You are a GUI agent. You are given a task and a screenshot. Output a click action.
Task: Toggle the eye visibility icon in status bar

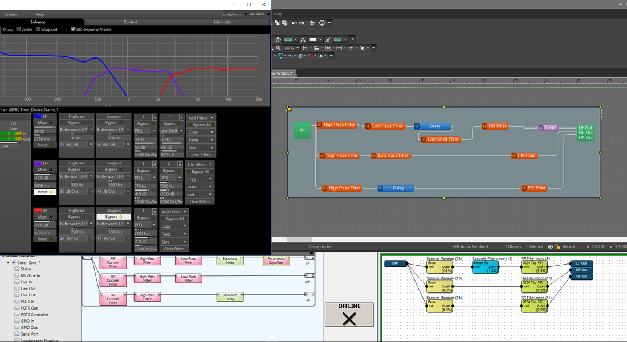551,246
